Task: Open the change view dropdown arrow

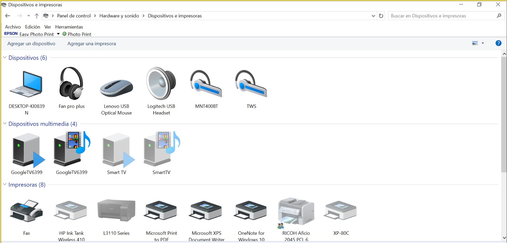Action: pos(483,43)
